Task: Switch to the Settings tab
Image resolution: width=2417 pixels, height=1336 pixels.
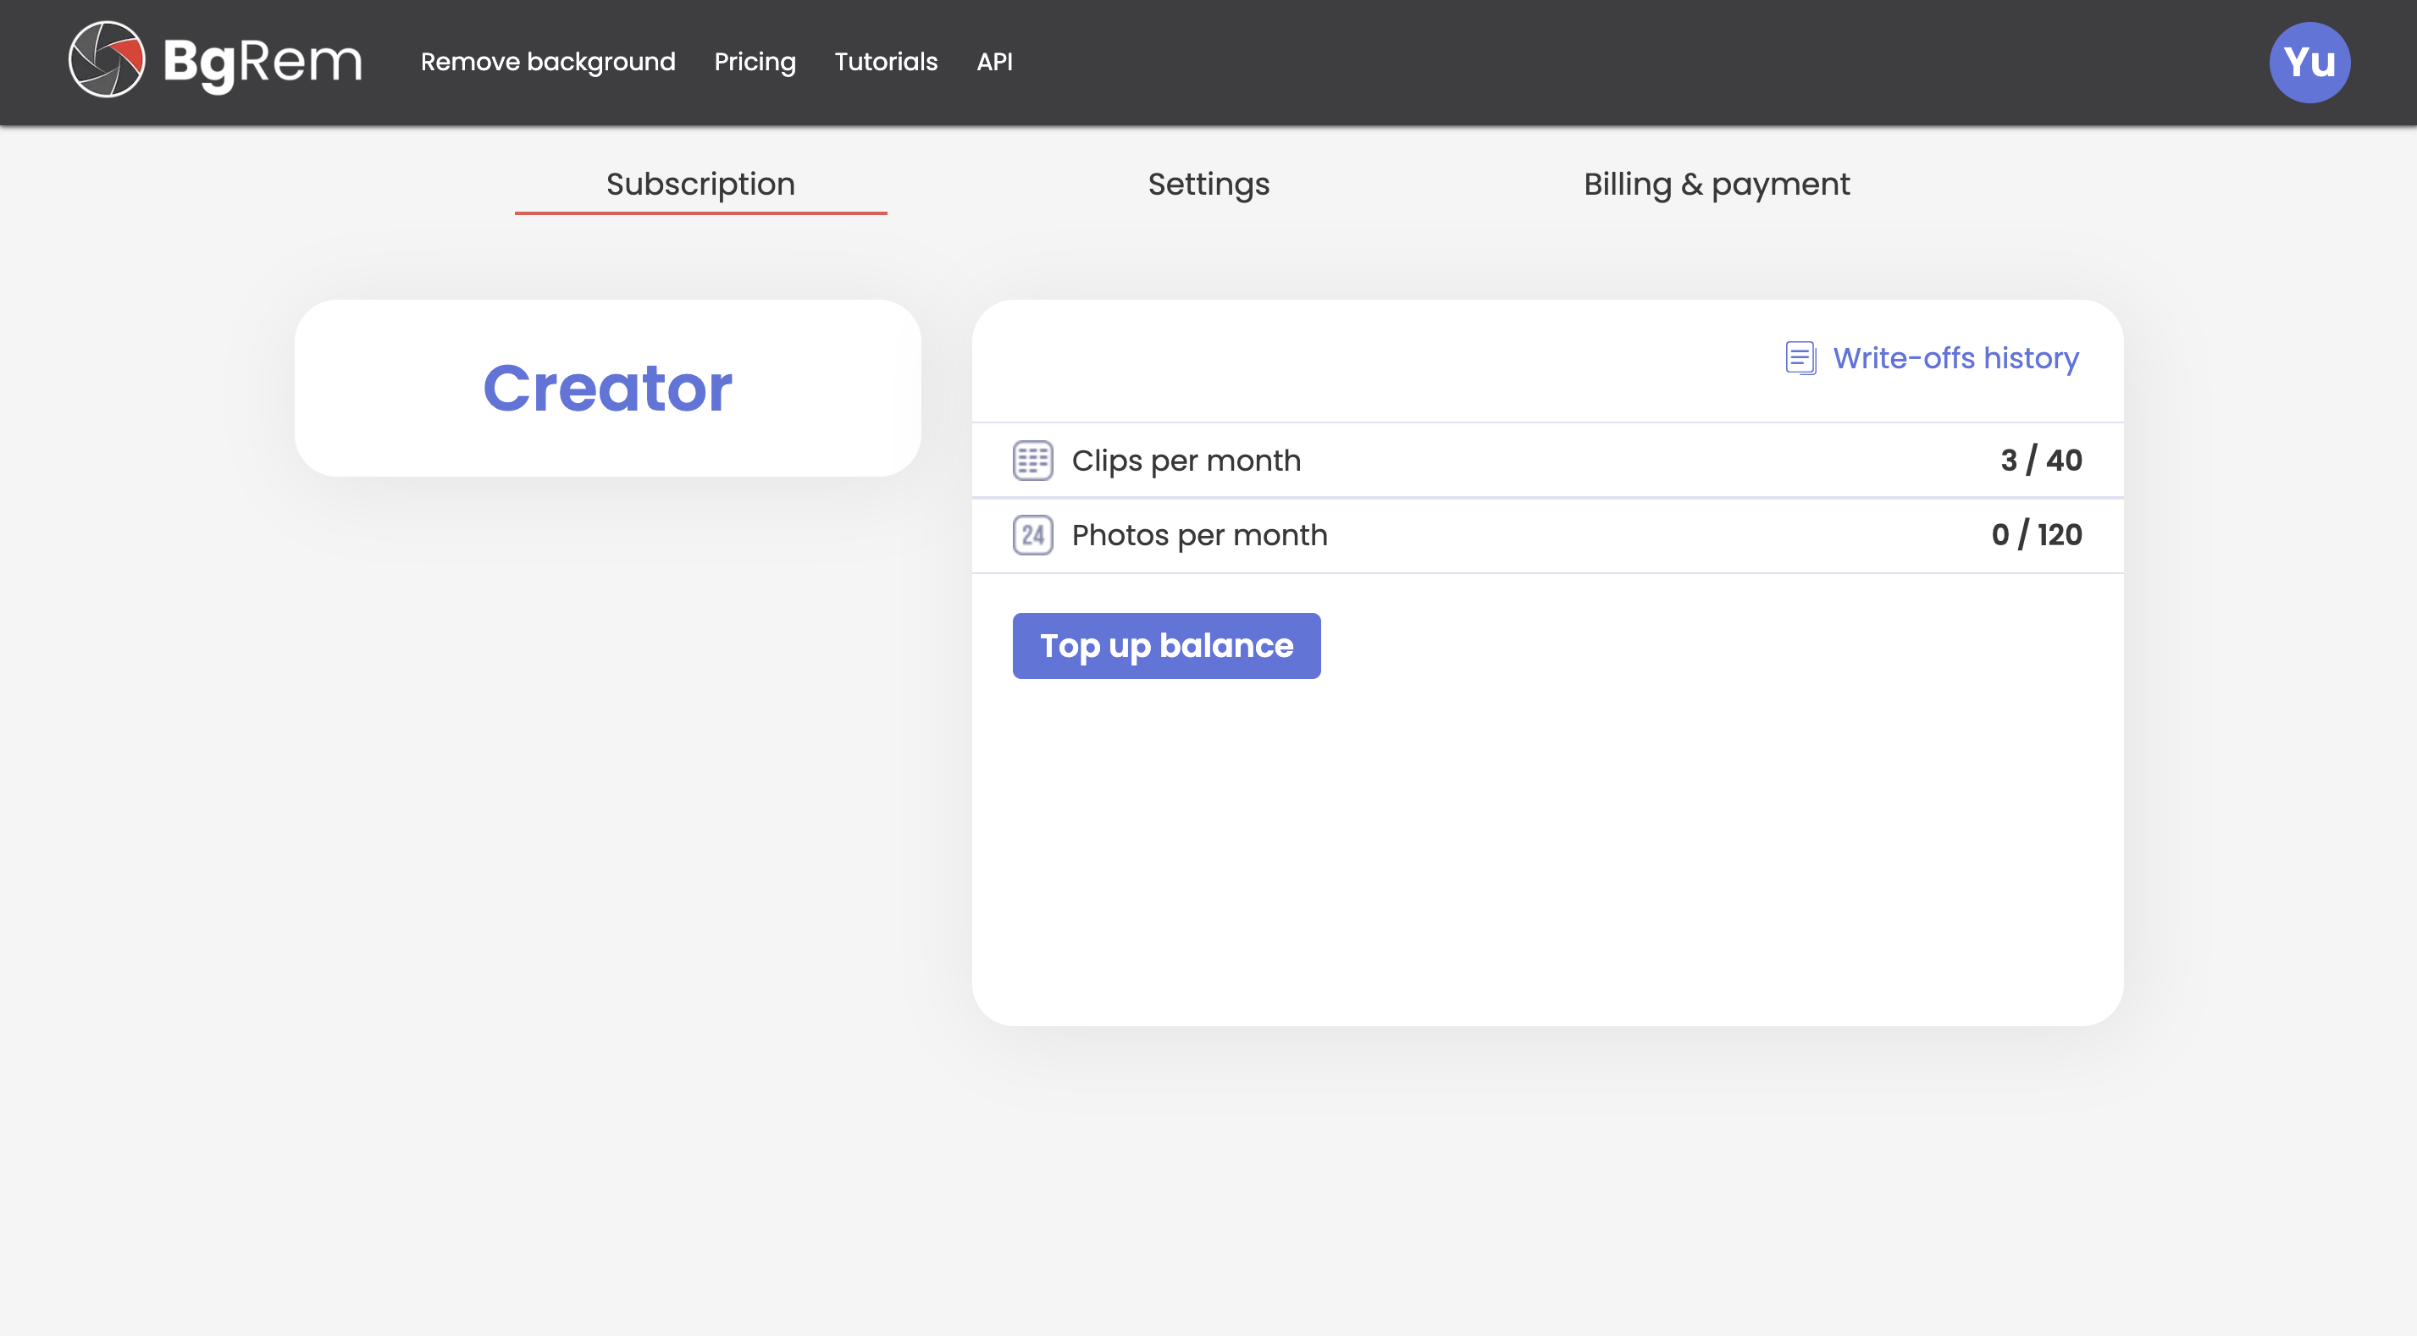Action: click(1208, 184)
